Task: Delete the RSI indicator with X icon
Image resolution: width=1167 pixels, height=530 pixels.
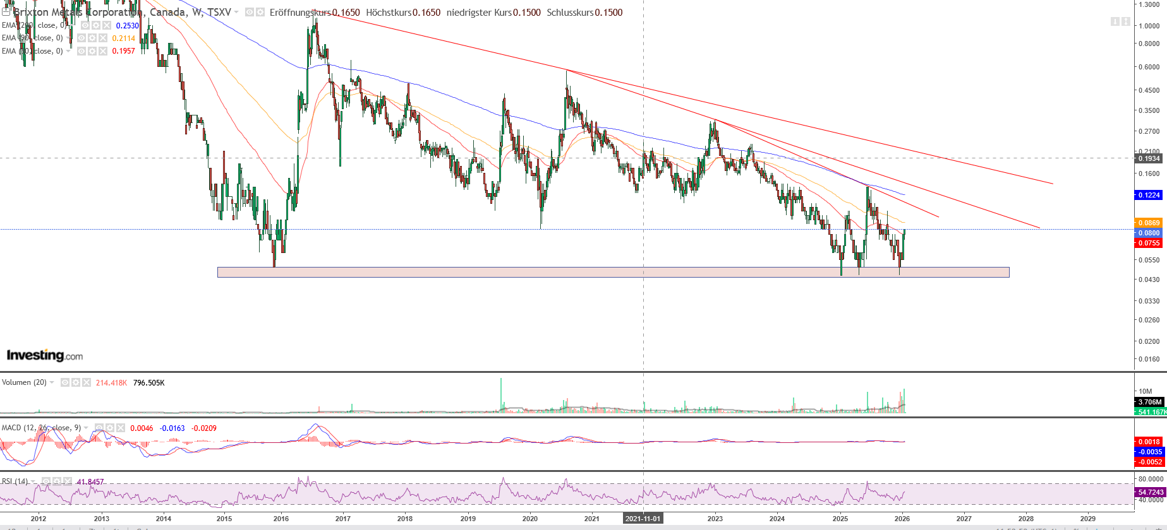Action: pyautogui.click(x=68, y=481)
